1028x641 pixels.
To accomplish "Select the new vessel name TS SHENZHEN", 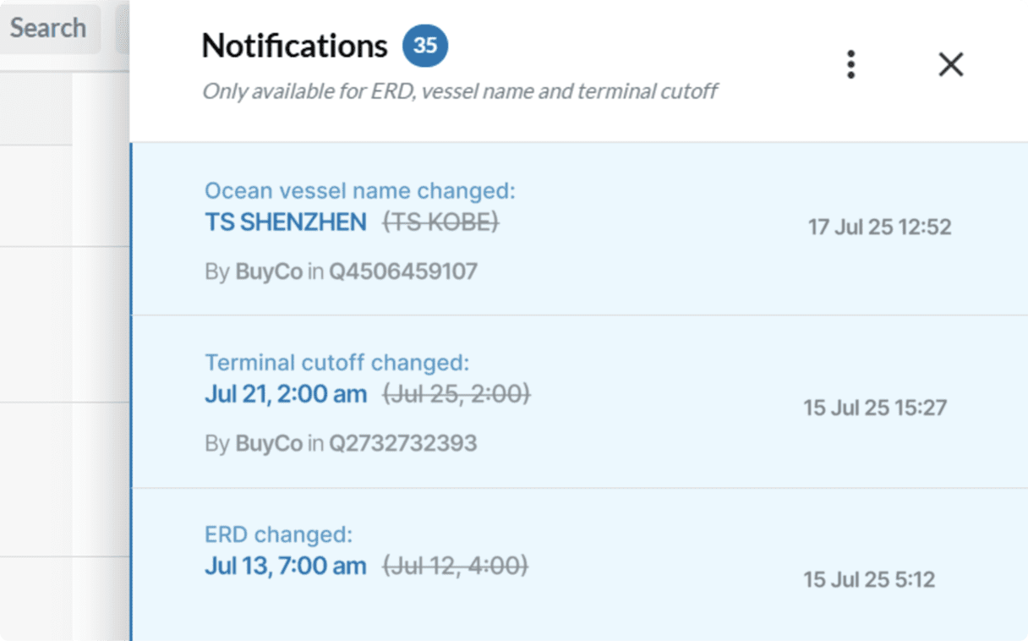I will pyautogui.click(x=286, y=222).
